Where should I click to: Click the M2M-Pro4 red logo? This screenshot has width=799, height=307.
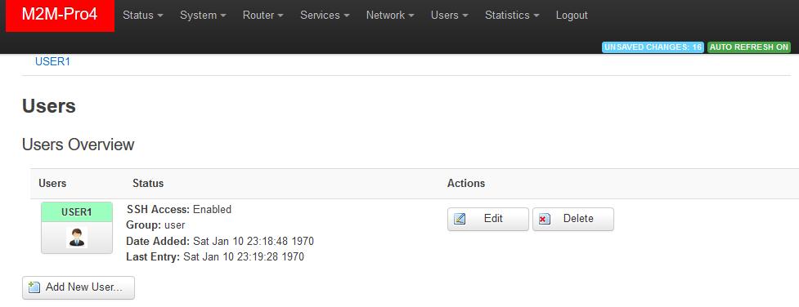coord(61,16)
